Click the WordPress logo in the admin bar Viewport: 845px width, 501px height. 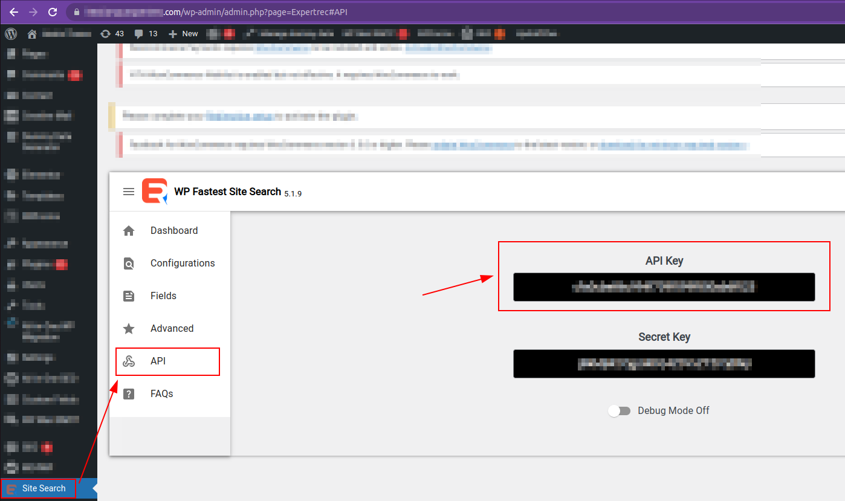click(x=10, y=33)
